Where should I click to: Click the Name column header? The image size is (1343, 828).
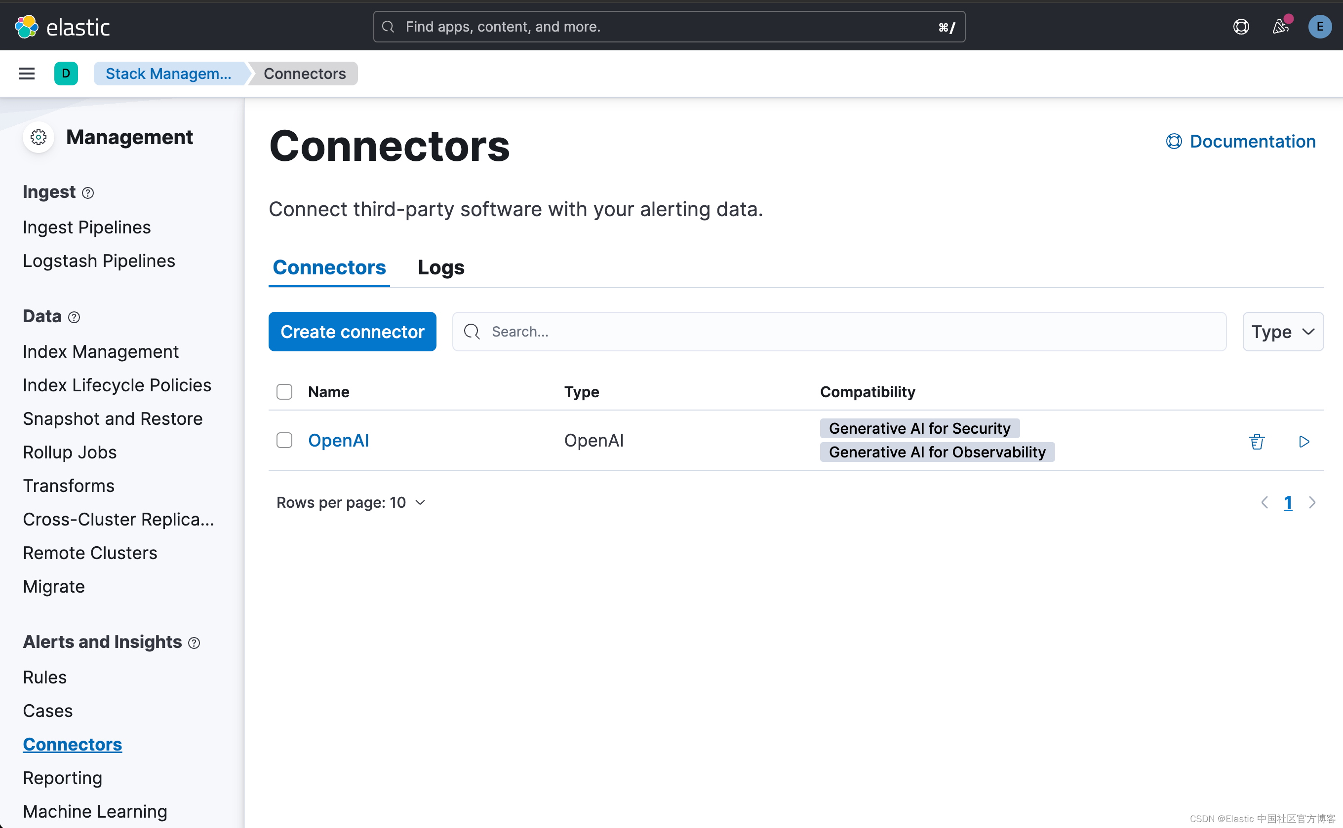[x=328, y=392]
